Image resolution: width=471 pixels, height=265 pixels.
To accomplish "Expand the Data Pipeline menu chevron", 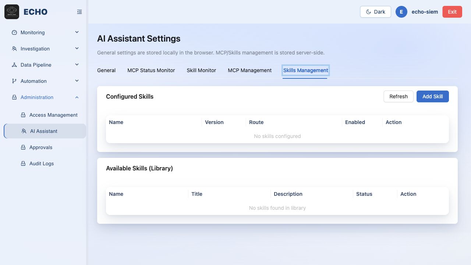I will click(x=77, y=65).
